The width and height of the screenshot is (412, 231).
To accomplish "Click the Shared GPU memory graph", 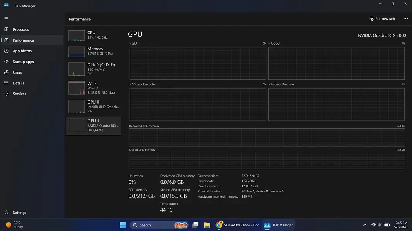I will coord(267,161).
